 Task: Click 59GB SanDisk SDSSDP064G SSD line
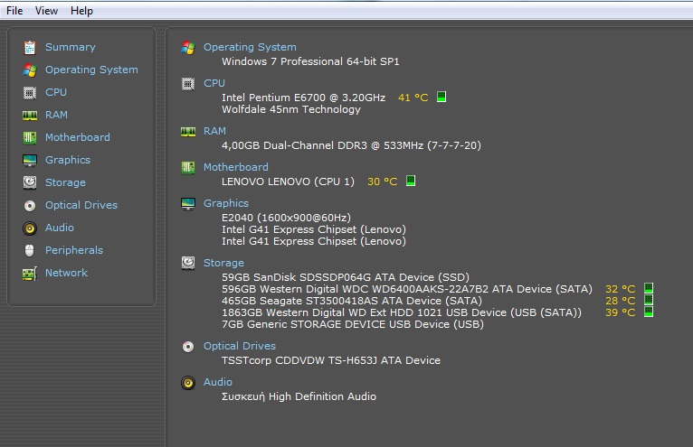pos(346,277)
